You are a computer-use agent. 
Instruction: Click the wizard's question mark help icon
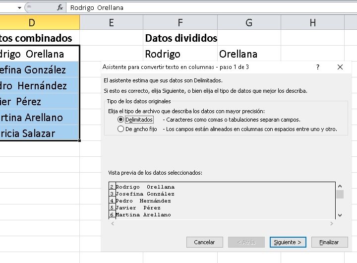pos(318,67)
